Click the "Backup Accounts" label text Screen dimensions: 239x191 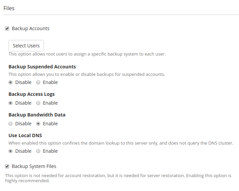[x=30, y=28]
